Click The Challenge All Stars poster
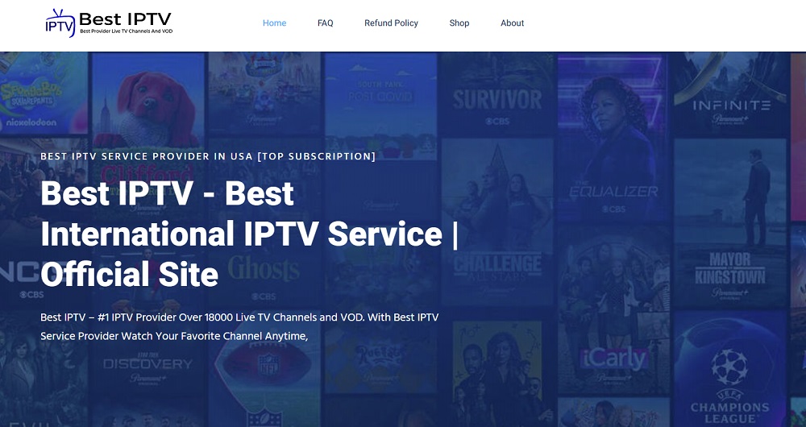The height and width of the screenshot is (427, 806). [x=497, y=222]
